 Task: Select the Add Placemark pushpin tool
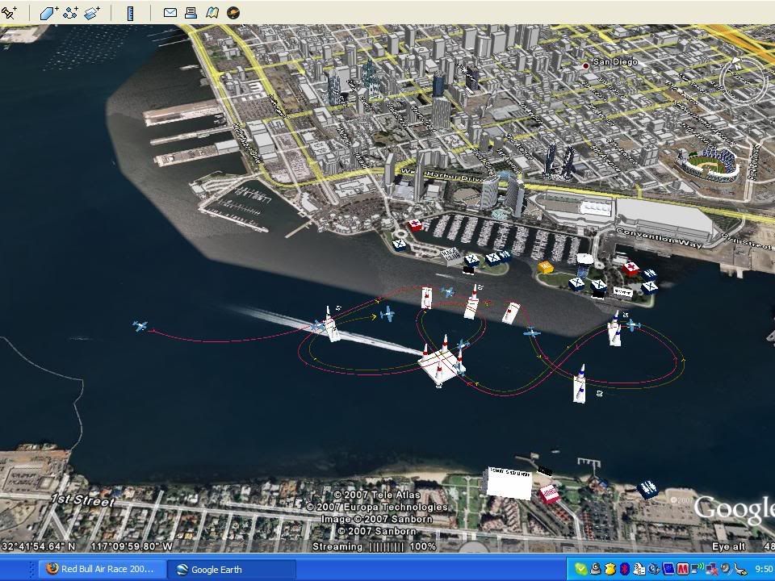9,12
